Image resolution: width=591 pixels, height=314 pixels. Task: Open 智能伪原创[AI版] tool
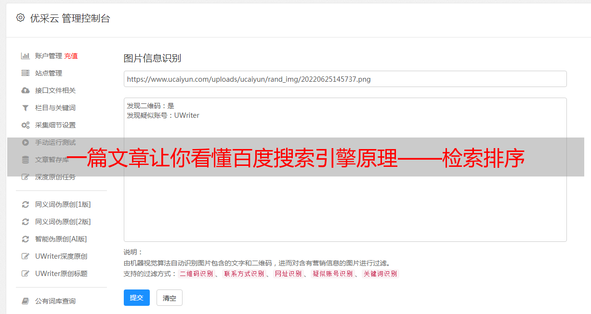61,239
